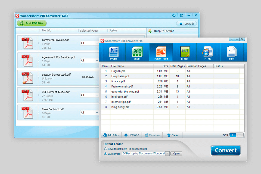Select finance.pdf row
Viewport: 261px width, 174px height.
(173, 81)
